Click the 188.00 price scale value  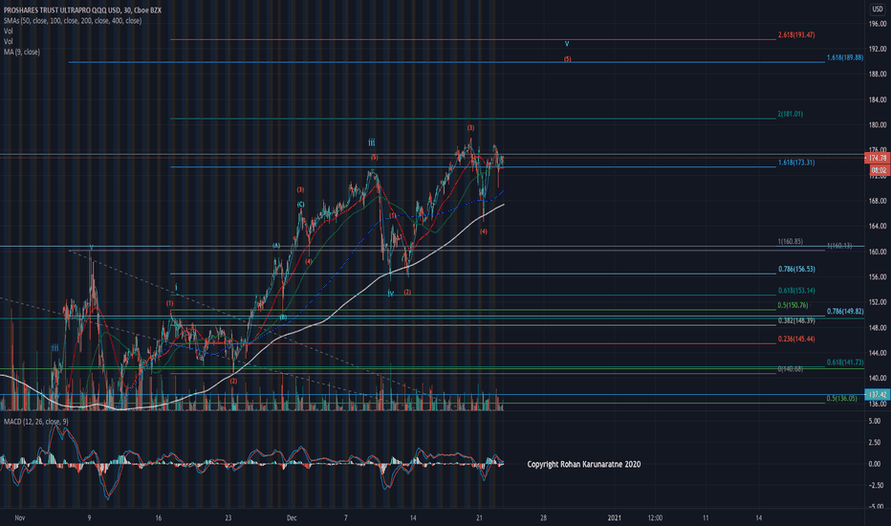tap(878, 74)
